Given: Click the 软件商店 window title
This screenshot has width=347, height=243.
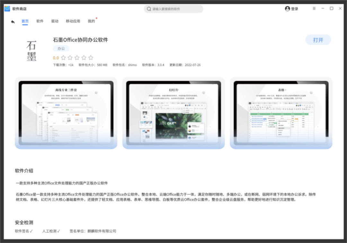Looking at the screenshot, I should tap(19, 9).
